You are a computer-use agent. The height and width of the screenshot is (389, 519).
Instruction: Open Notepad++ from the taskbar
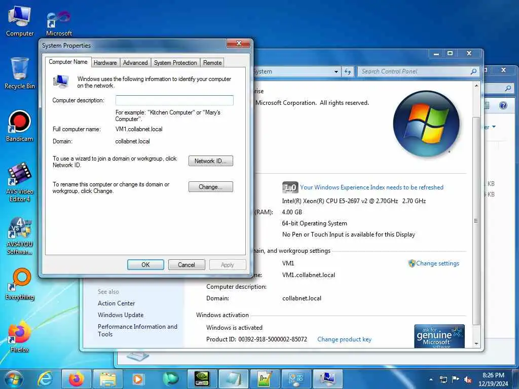[x=265, y=379]
